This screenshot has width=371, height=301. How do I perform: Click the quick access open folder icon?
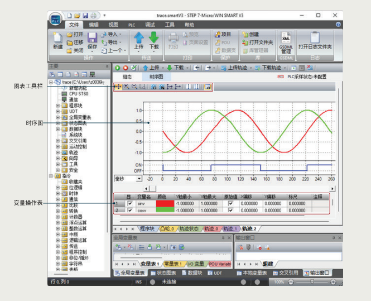pyautogui.click(x=77, y=16)
